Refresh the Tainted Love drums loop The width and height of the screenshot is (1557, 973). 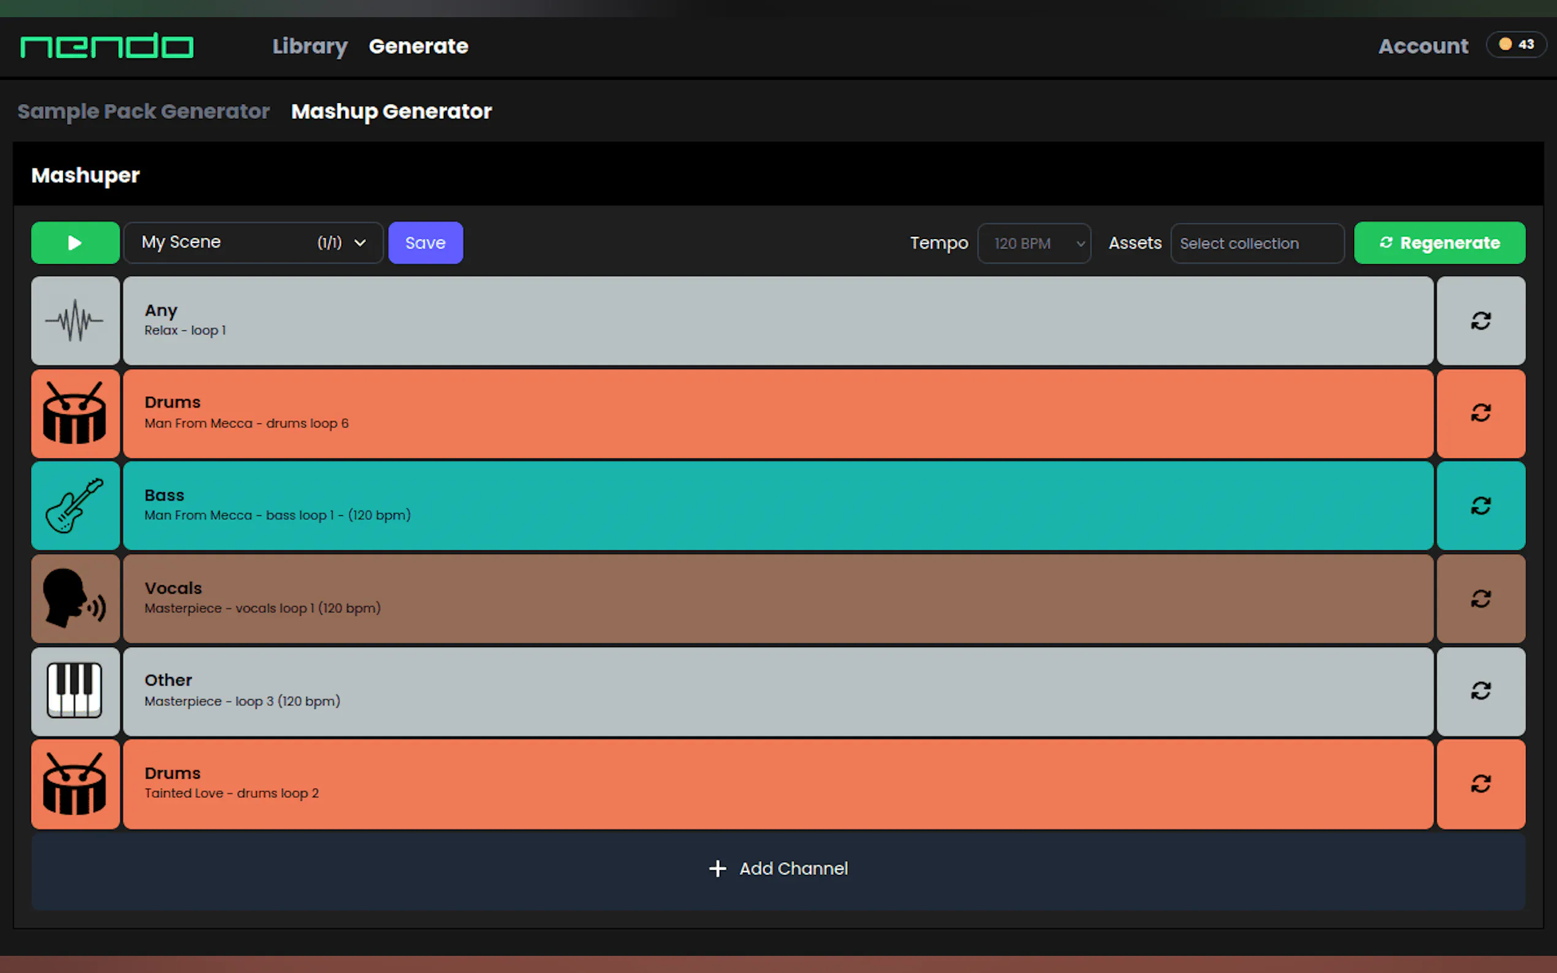pos(1480,784)
